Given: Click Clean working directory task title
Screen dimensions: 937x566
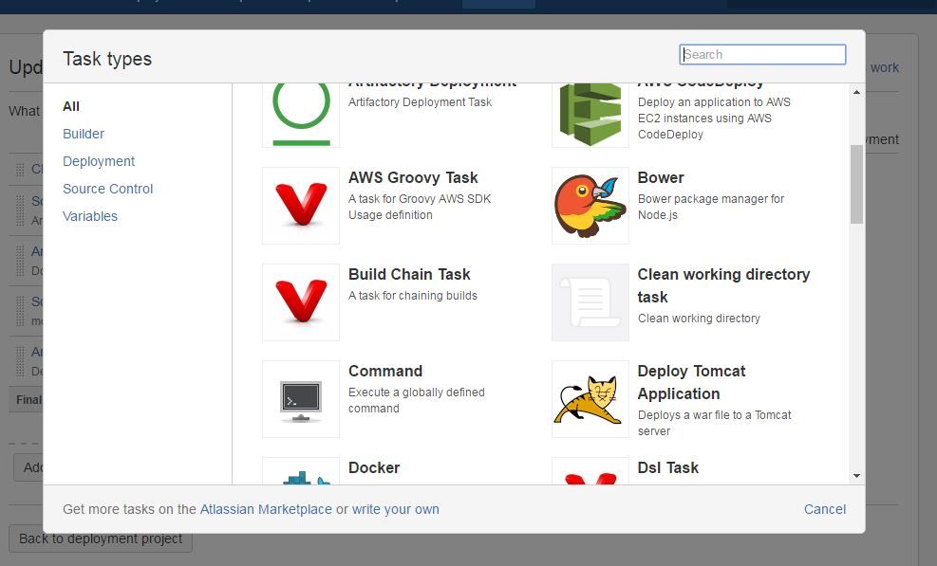Looking at the screenshot, I should (x=723, y=286).
